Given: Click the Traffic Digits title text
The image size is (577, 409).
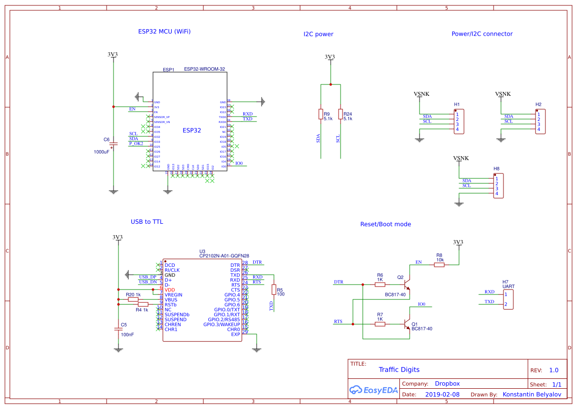Looking at the screenshot, I should [x=399, y=369].
